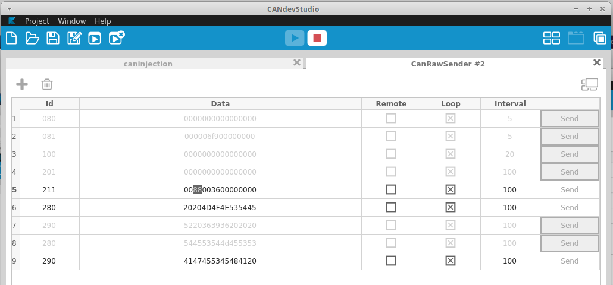Click the start simulation toolbar icon
The width and height of the screenshot is (613, 285).
point(95,38)
